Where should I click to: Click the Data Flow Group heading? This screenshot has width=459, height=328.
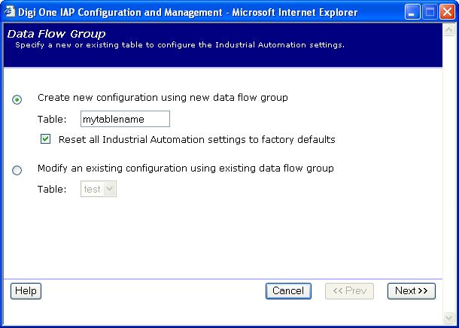[56, 34]
